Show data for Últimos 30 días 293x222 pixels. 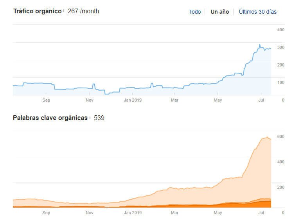pos(257,12)
